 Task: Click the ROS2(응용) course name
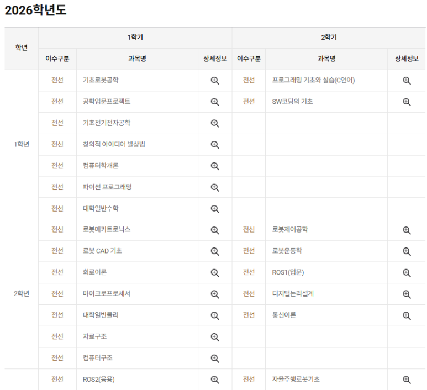point(98,380)
